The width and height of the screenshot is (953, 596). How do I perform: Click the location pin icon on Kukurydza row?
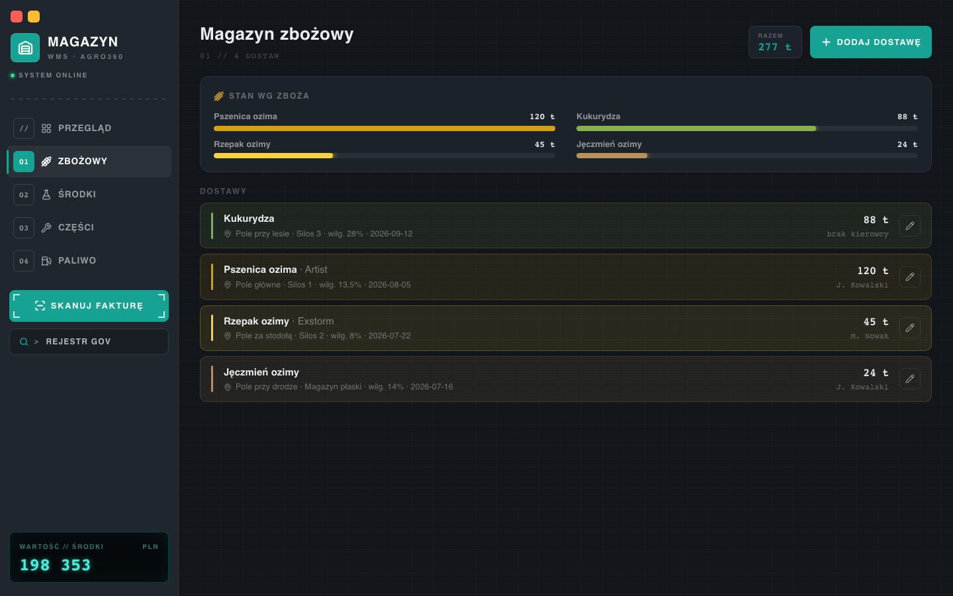point(228,234)
